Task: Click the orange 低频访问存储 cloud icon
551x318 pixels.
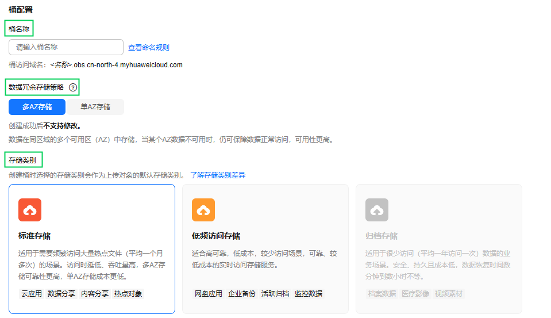Action: pos(203,210)
